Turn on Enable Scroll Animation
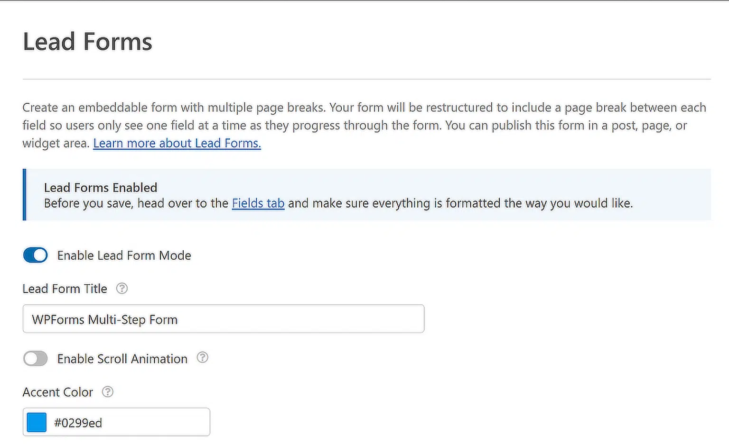Image resolution: width=729 pixels, height=444 pixels. (35, 359)
